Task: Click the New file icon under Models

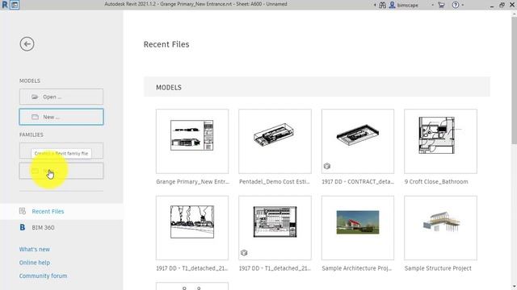Action: pos(35,117)
